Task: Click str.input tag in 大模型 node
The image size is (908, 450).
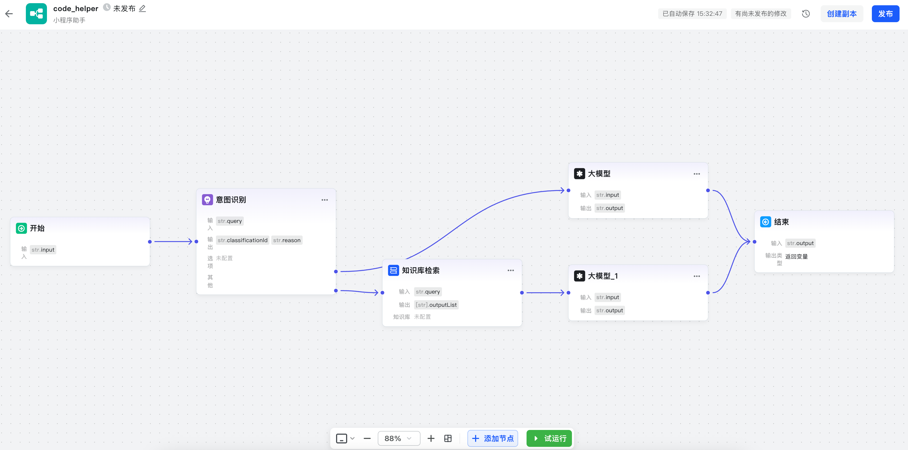Action: pyautogui.click(x=608, y=195)
